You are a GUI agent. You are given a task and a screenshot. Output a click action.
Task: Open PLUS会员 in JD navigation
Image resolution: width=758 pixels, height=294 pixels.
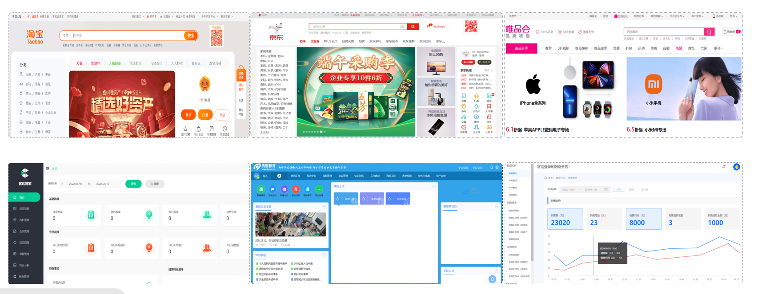330,41
